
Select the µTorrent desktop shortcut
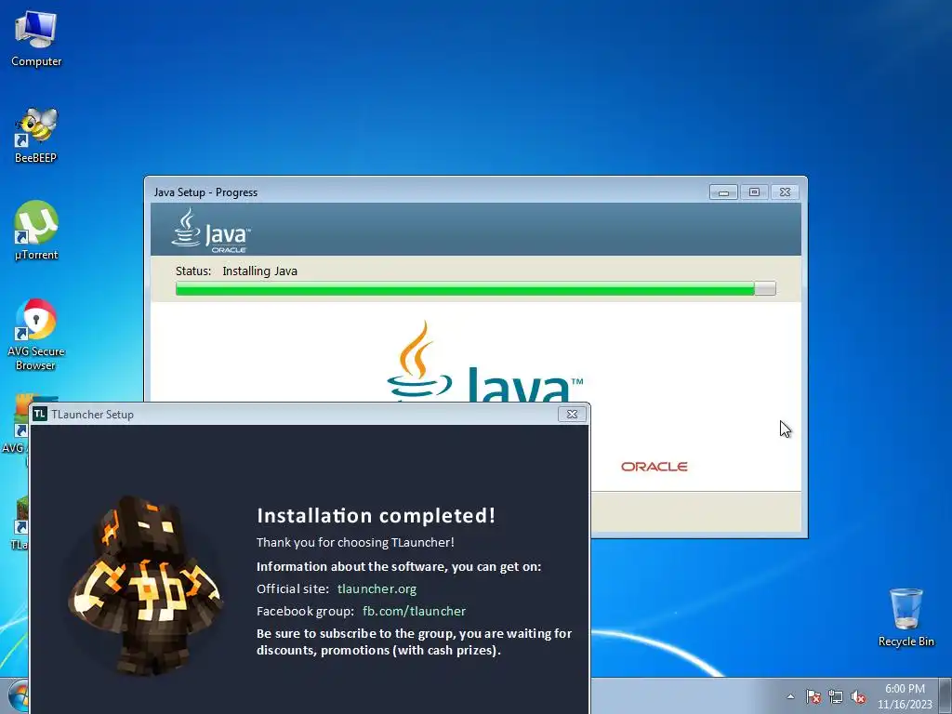point(36,231)
